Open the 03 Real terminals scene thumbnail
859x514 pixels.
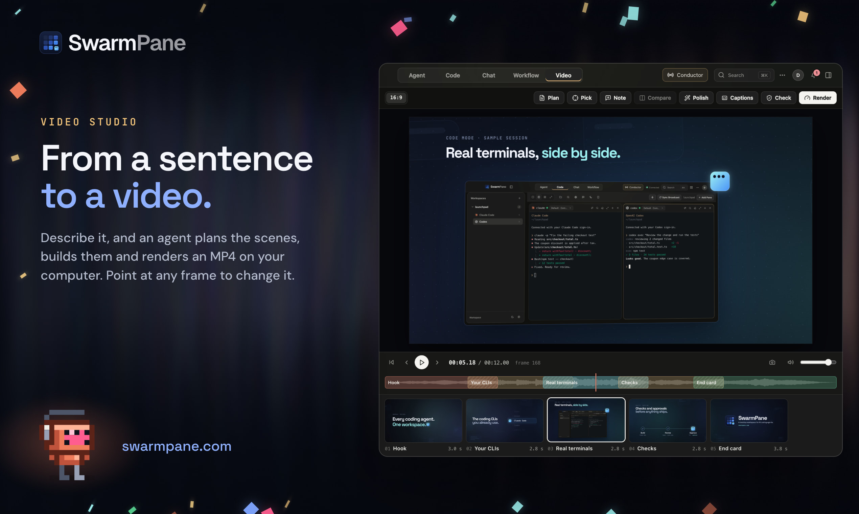pos(586,420)
